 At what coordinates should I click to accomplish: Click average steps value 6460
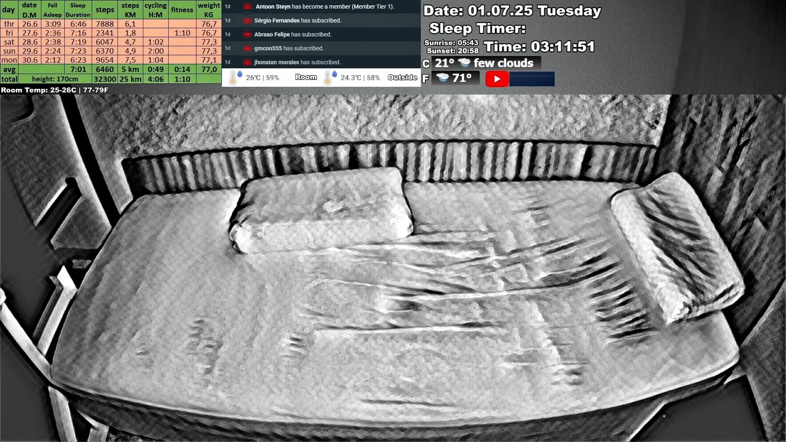pos(105,69)
